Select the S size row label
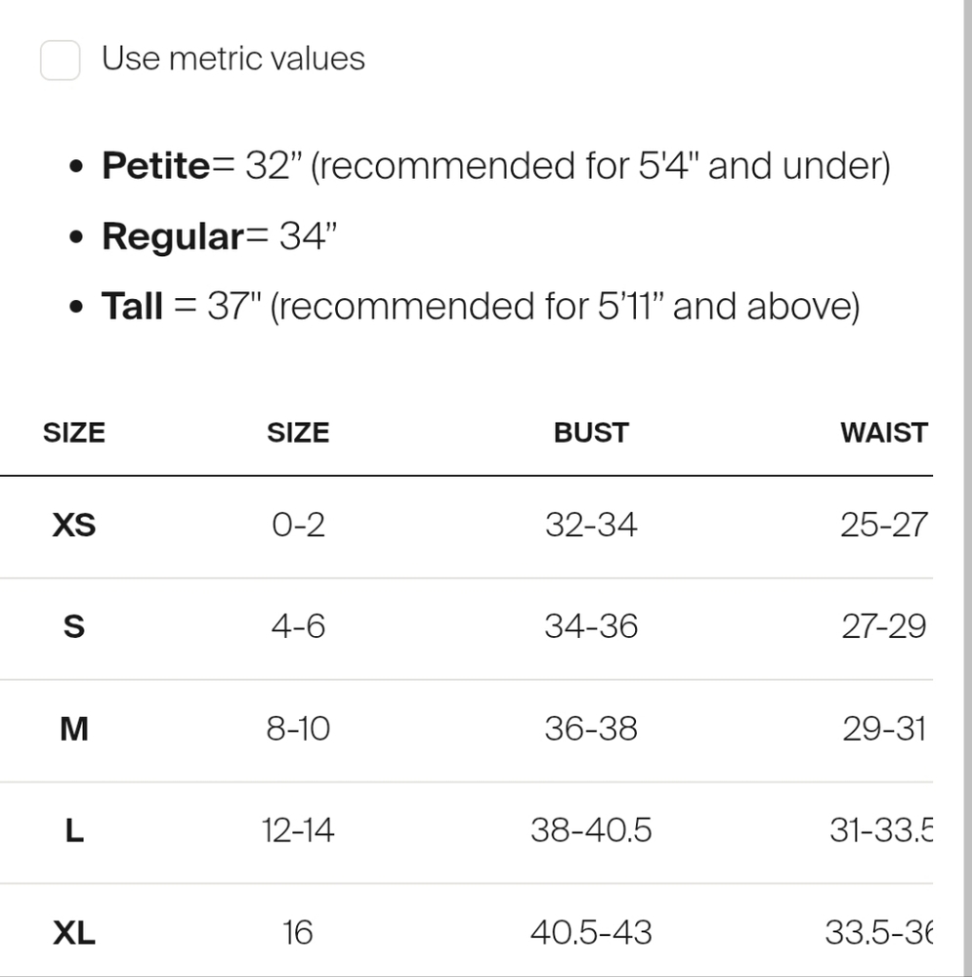Image resolution: width=972 pixels, height=977 pixels. tap(73, 626)
